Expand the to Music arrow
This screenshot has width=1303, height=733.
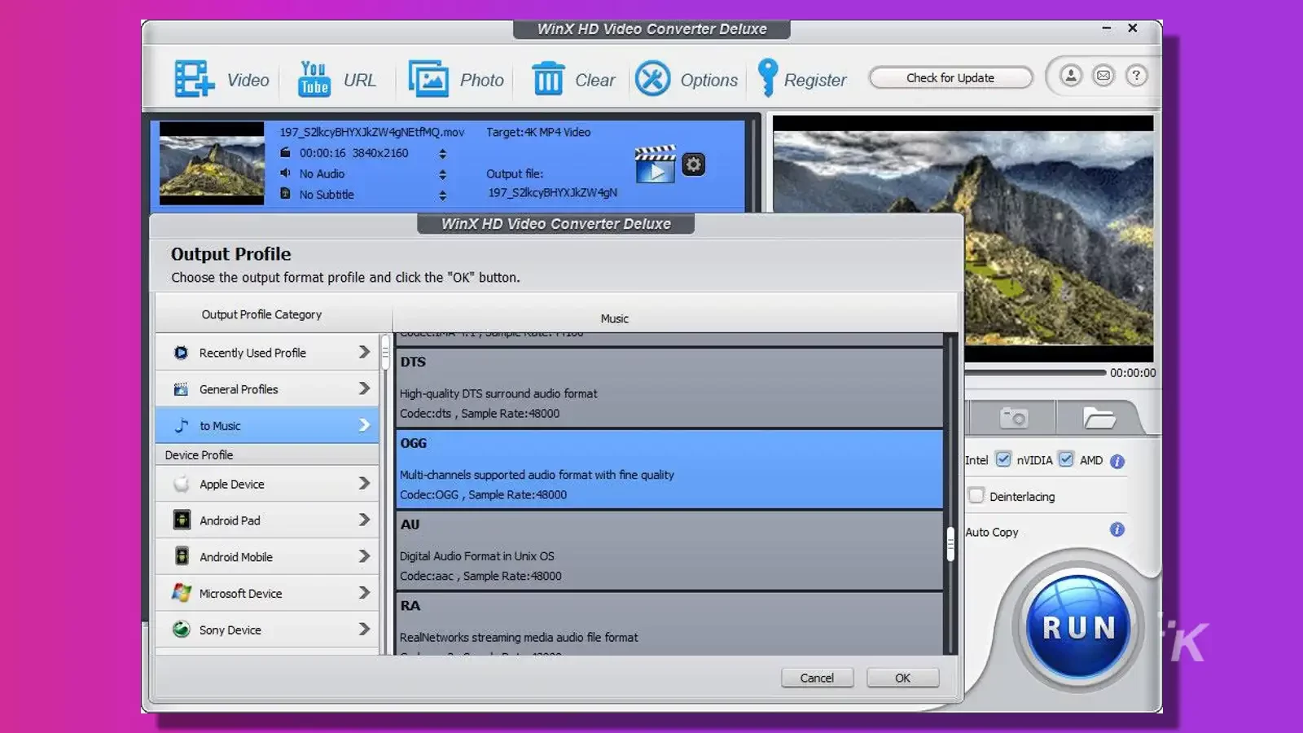[364, 425]
